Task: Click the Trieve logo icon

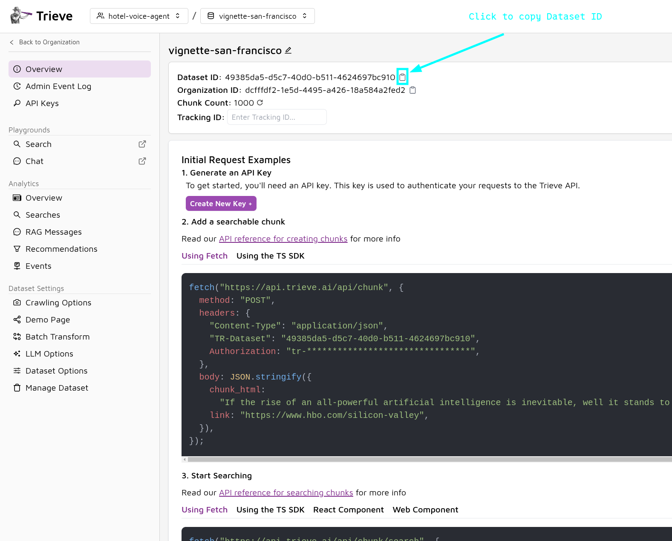Action: point(21,16)
